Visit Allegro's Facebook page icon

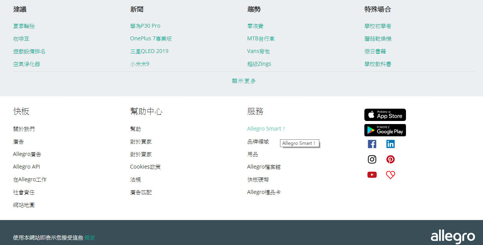click(372, 144)
